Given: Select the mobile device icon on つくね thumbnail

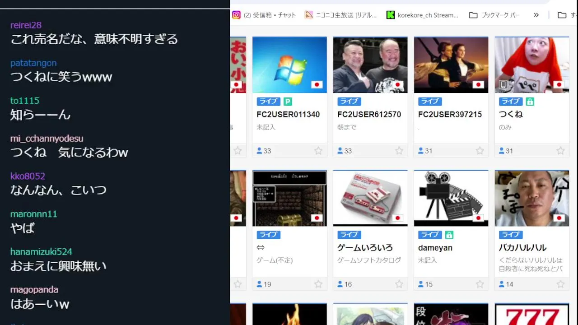Looking at the screenshot, I should pos(503,84).
